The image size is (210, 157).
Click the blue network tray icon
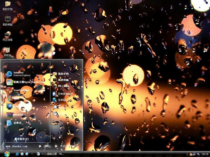click(x=194, y=154)
